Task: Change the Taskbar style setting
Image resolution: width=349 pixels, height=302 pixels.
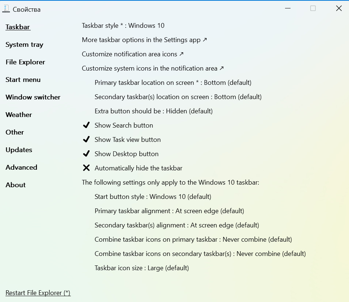Action: (x=123, y=26)
